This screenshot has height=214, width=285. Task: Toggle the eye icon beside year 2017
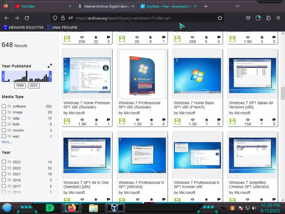click(x=9, y=186)
